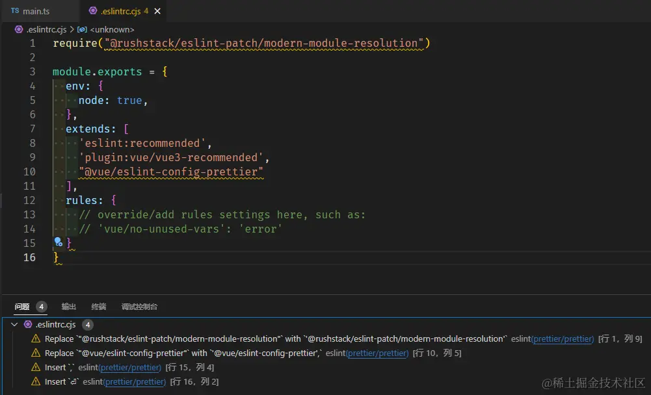Click the closing brace on line 16

pos(56,257)
